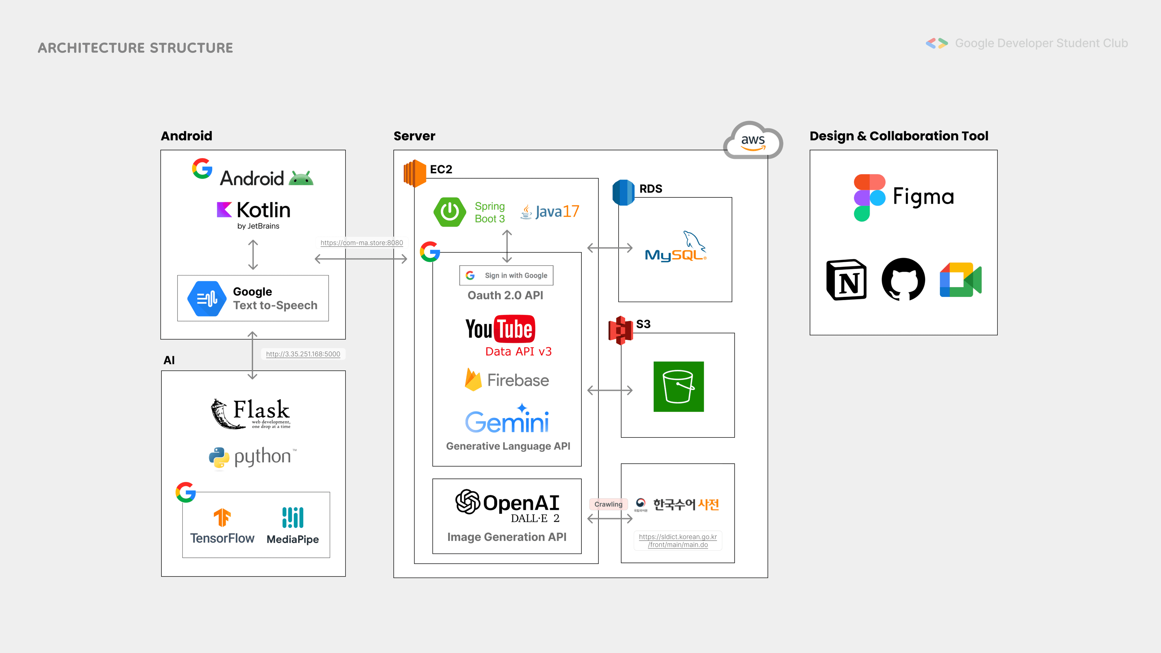Viewport: 1161px width, 653px height.
Task: Click the GitHub octocat icon
Action: (x=903, y=279)
